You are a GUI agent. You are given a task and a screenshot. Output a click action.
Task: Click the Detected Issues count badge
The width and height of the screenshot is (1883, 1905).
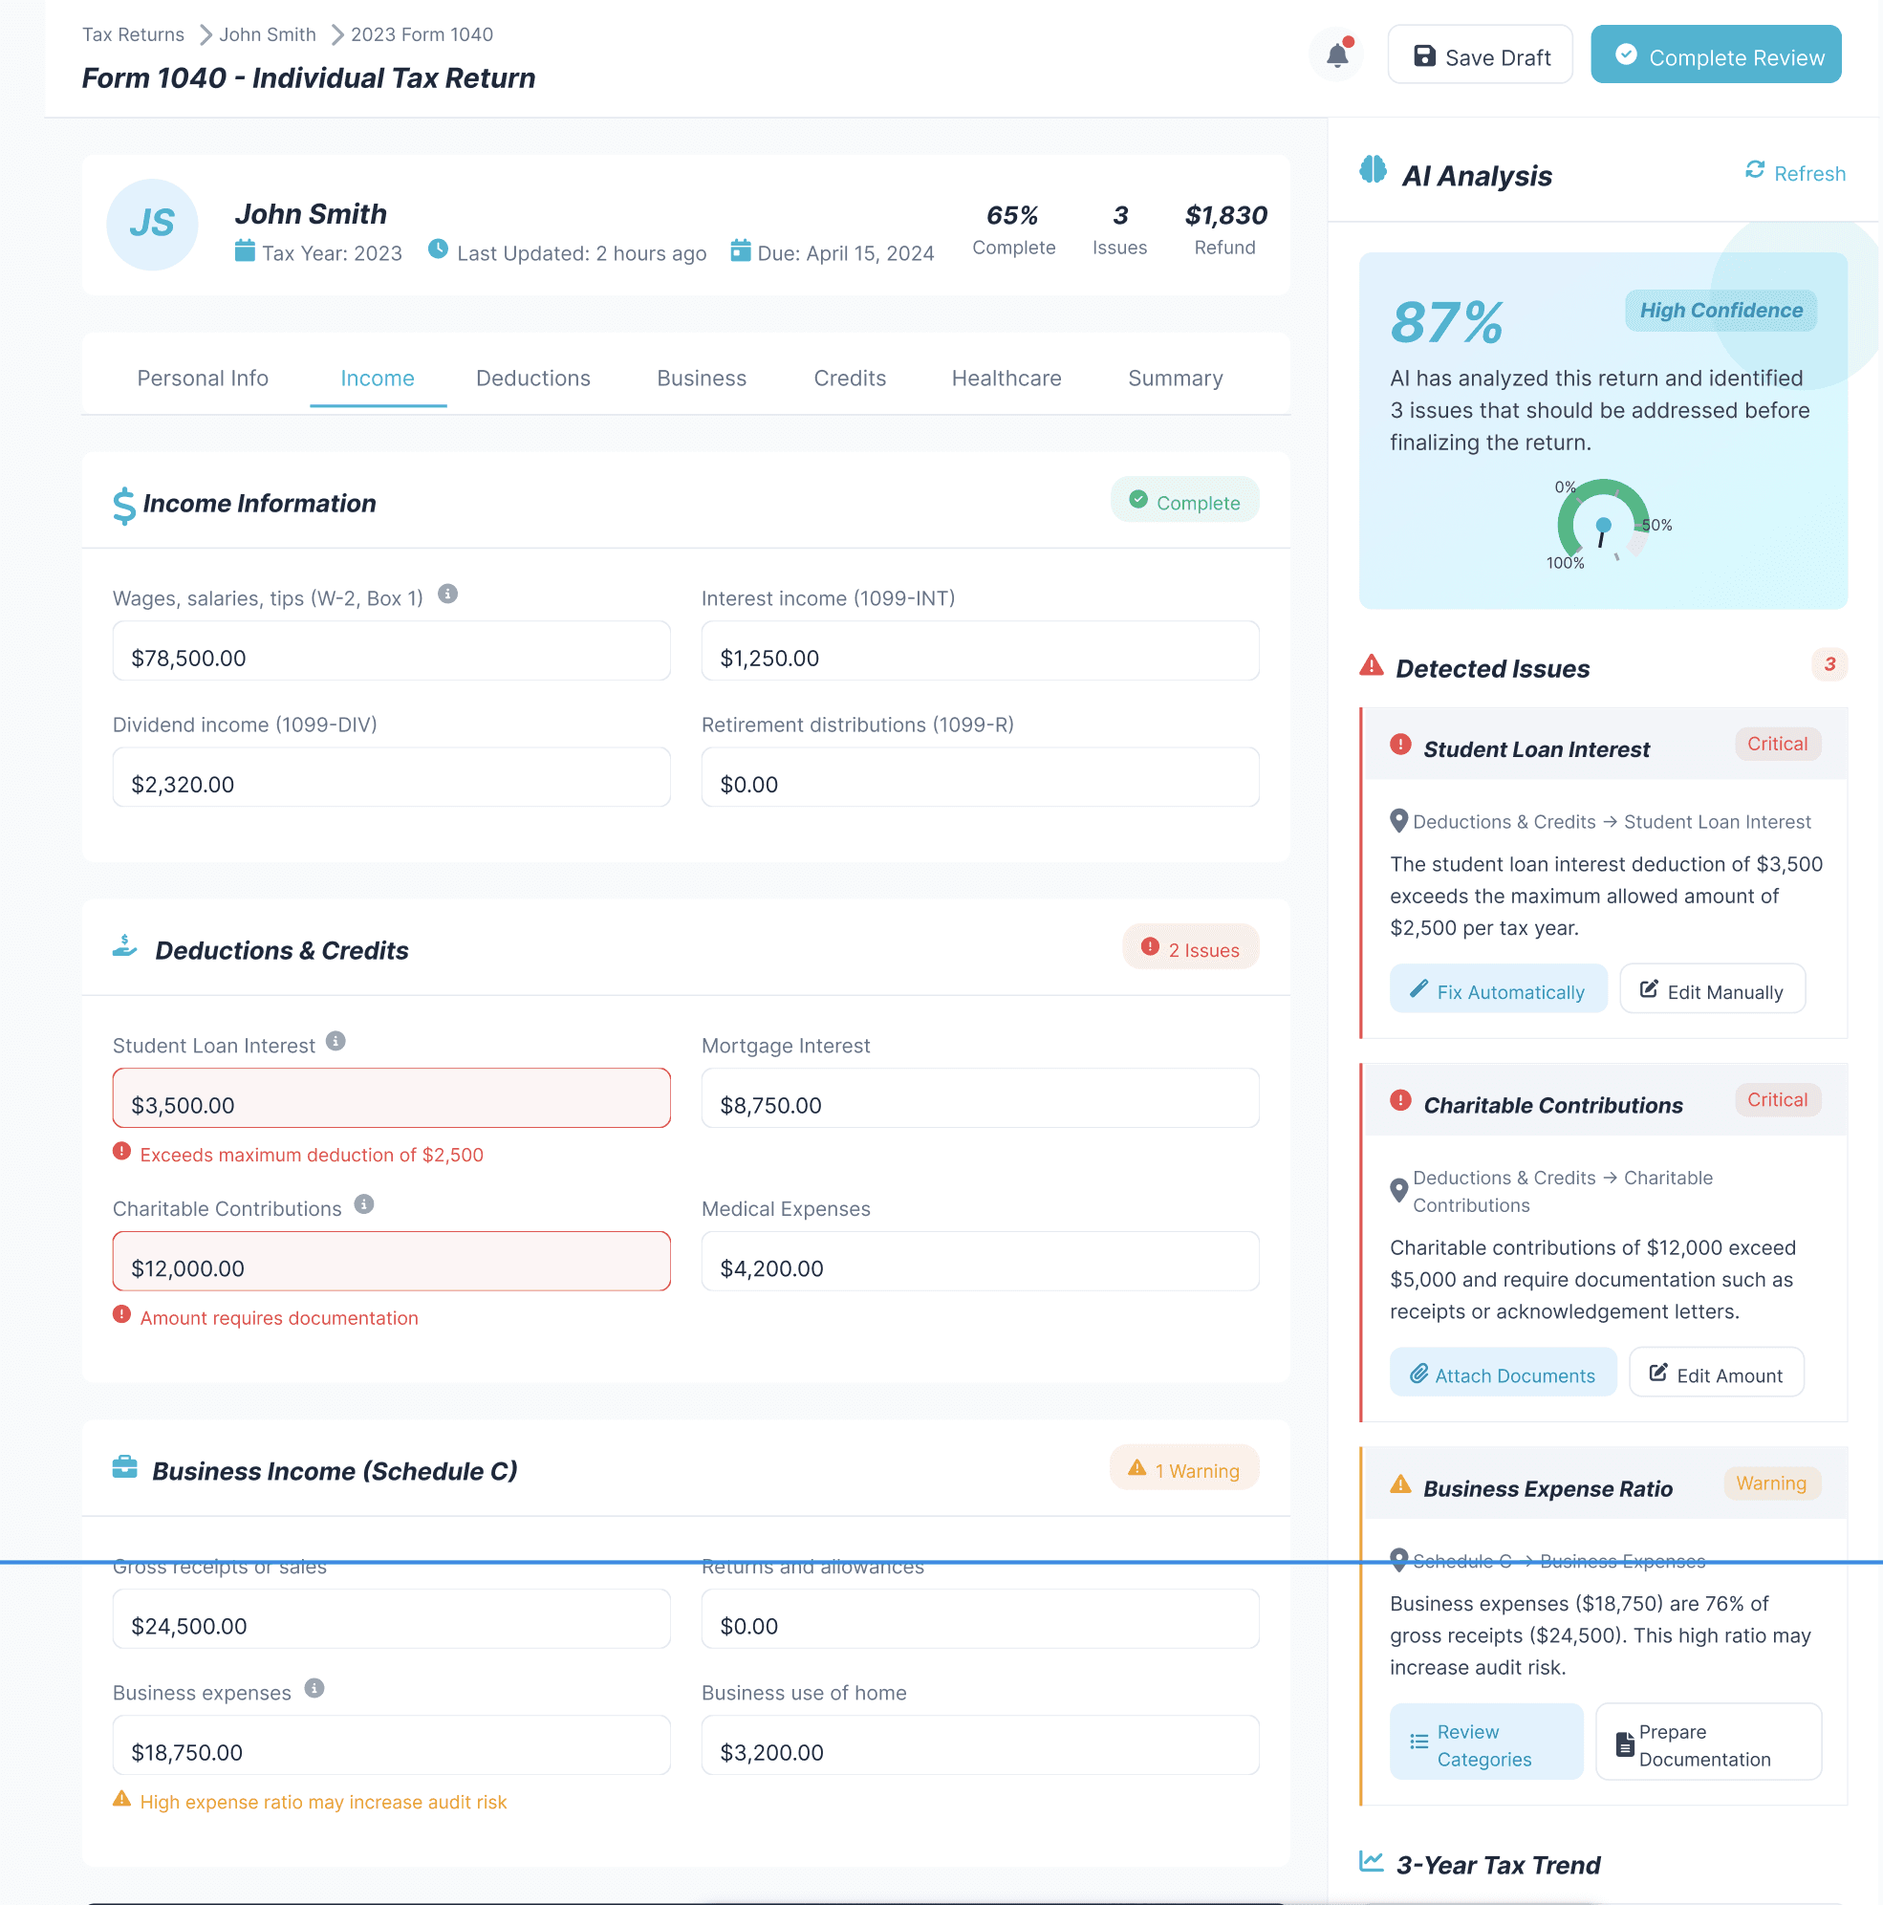[1829, 664]
